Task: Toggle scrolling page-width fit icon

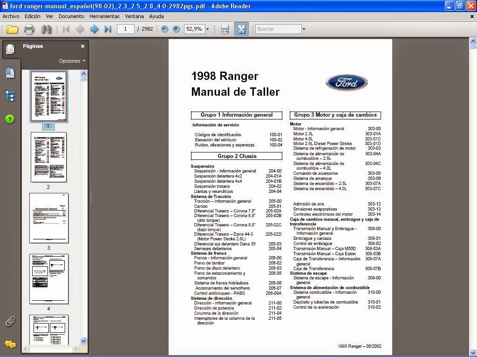Action: 225,29
